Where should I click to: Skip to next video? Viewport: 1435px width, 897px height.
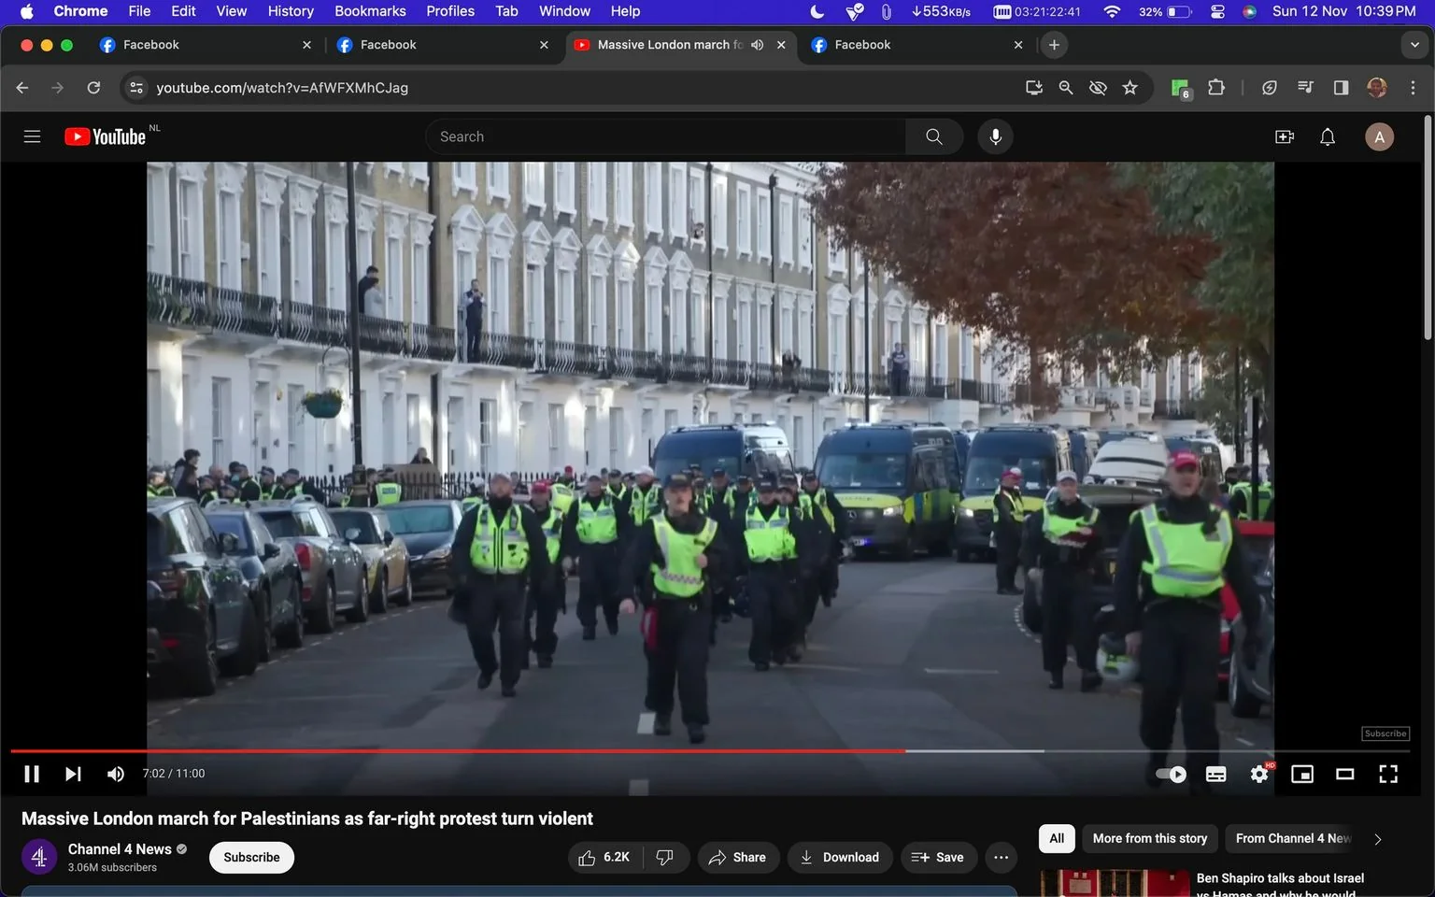click(73, 774)
